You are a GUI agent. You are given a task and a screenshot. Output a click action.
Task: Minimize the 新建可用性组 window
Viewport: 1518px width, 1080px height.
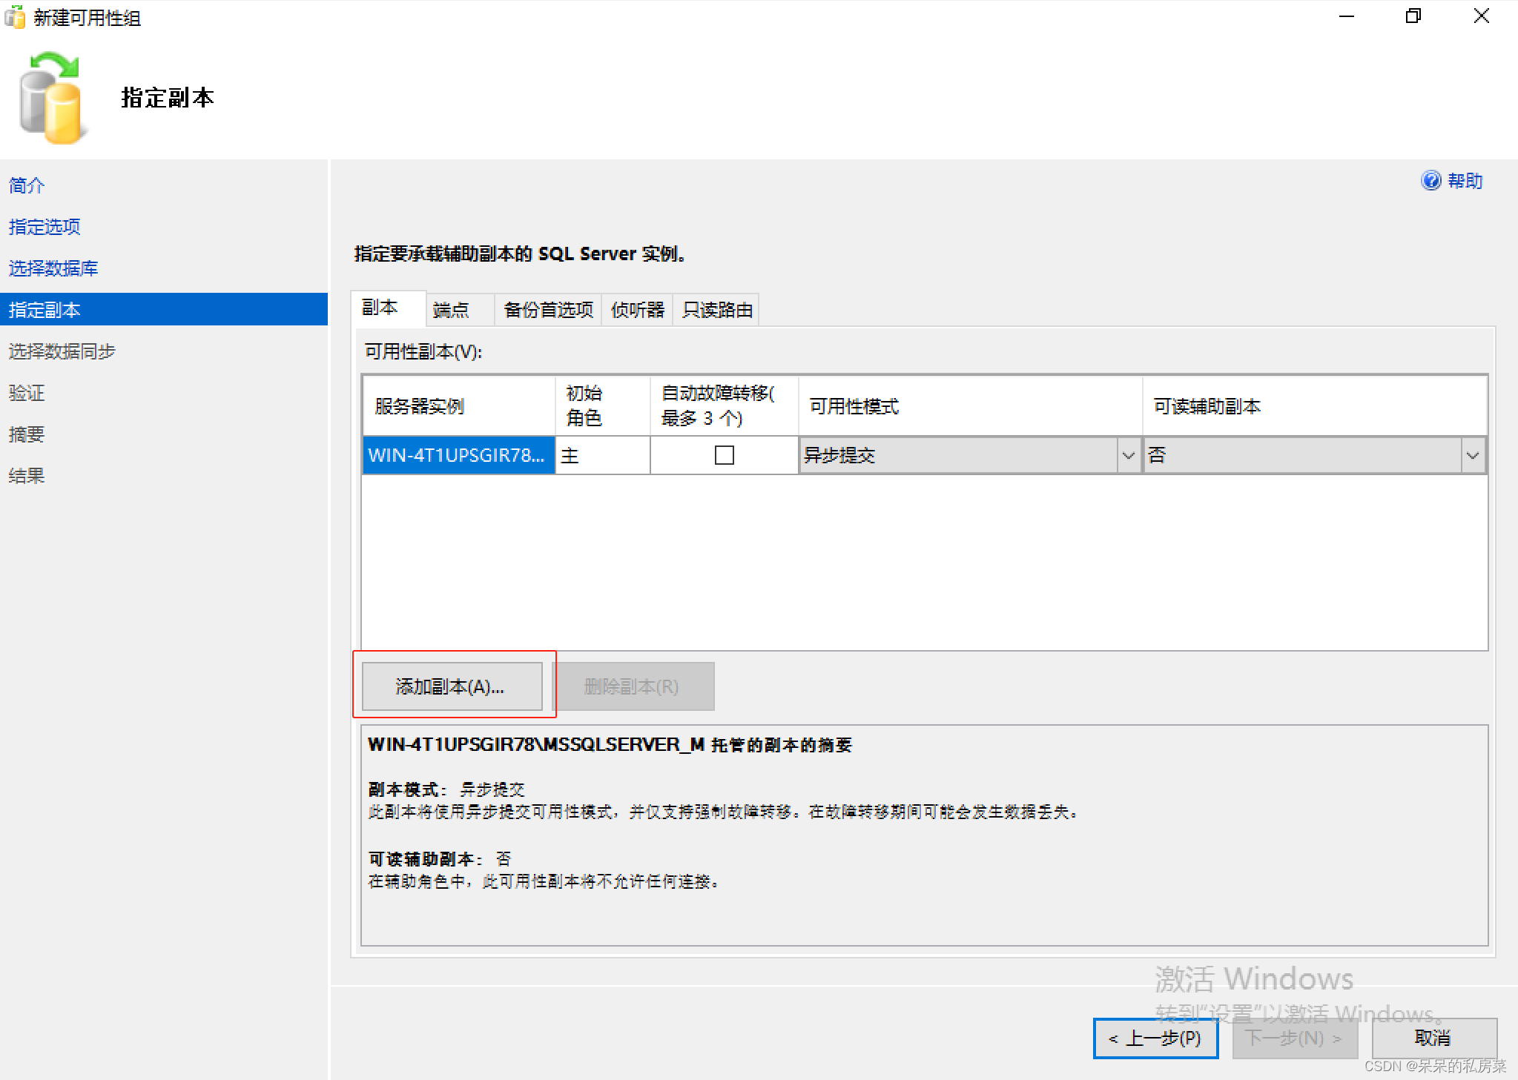point(1347,16)
